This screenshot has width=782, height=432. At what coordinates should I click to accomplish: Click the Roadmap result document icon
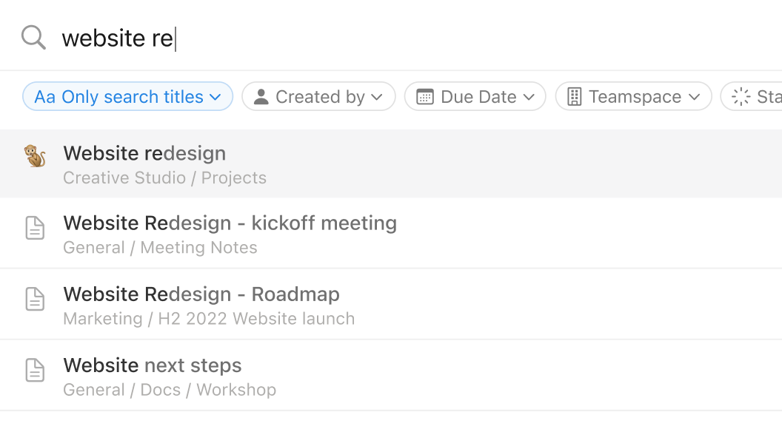[36, 300]
